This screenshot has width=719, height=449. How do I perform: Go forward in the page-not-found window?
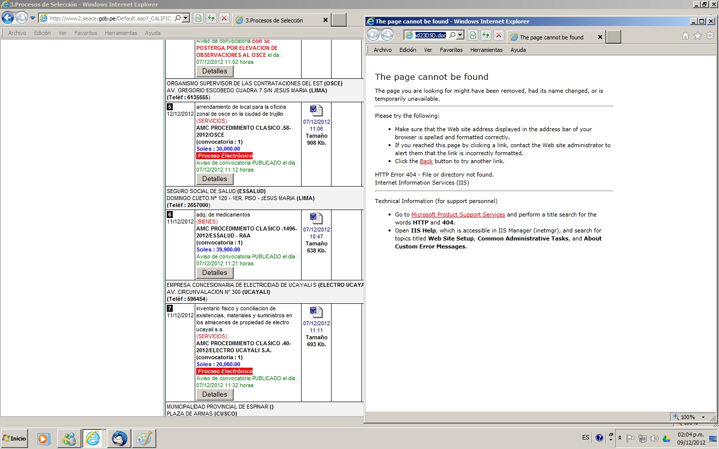coord(387,35)
